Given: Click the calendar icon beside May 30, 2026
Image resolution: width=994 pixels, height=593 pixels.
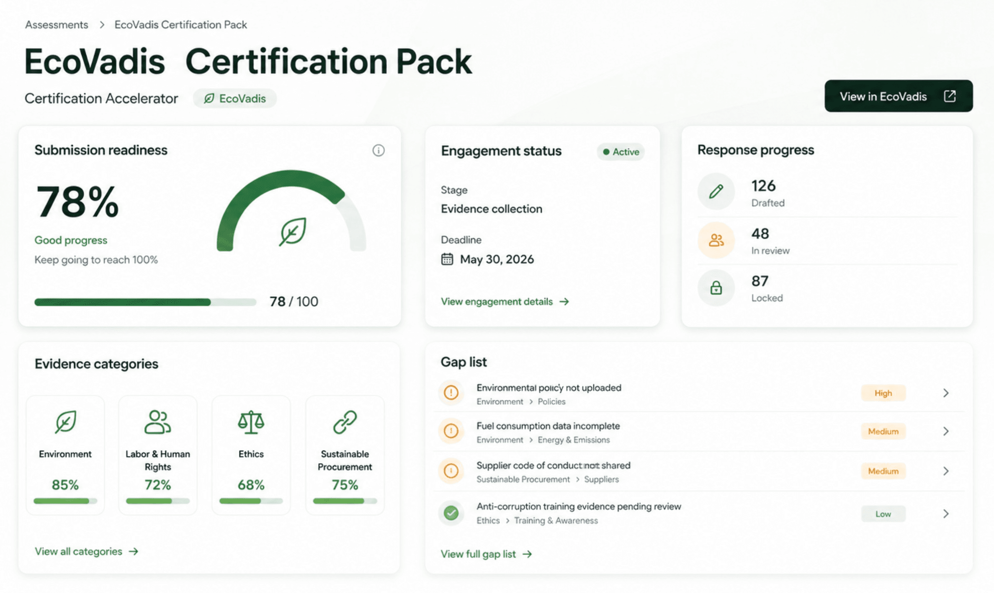Looking at the screenshot, I should coord(447,259).
